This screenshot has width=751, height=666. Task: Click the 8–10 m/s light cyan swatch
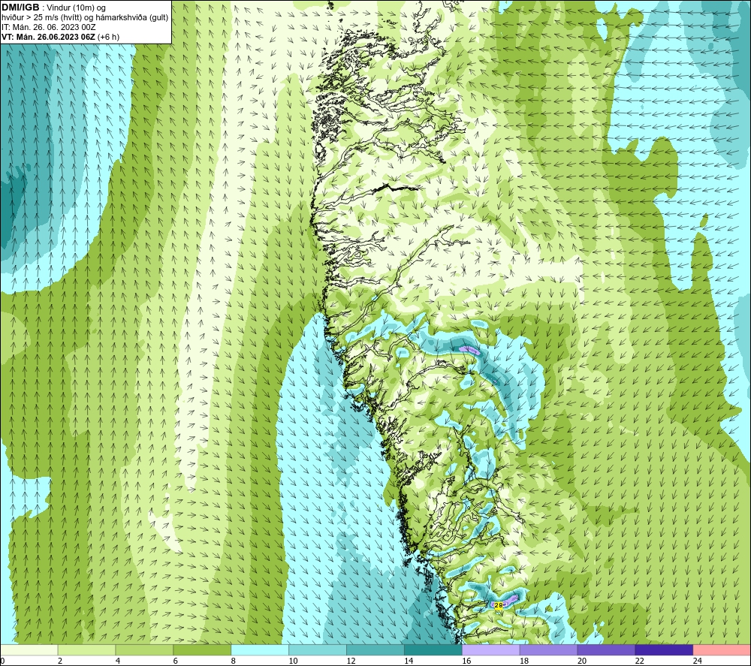260,650
